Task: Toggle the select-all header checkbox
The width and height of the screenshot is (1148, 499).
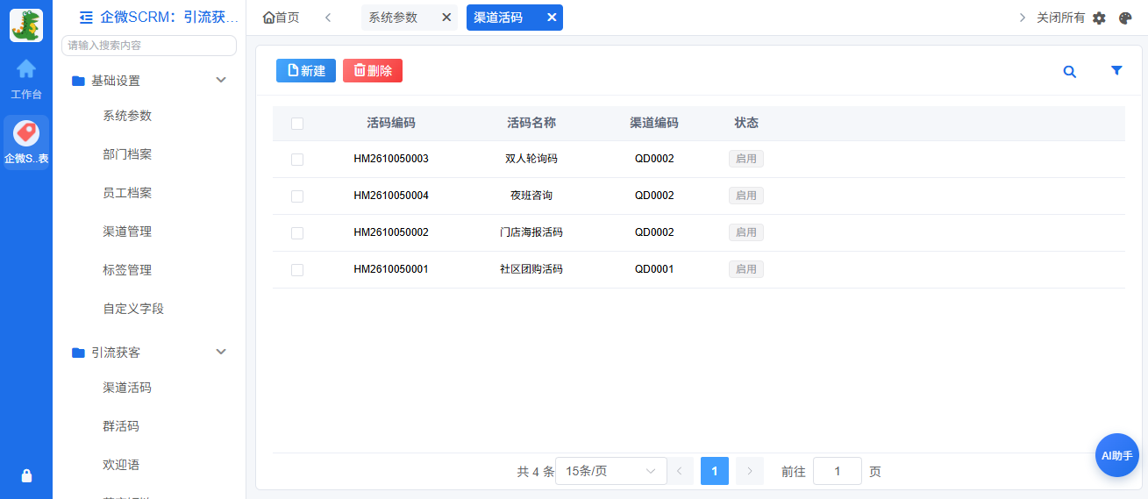Action: click(x=297, y=124)
